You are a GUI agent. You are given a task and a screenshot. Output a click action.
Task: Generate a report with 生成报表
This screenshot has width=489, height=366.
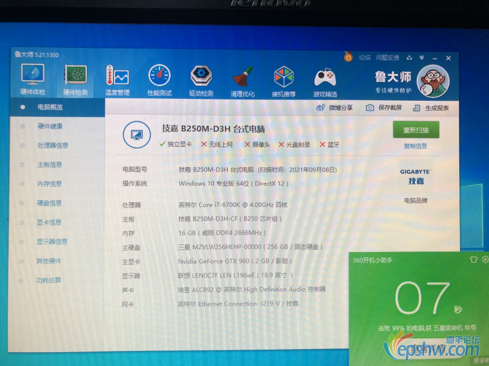(431, 108)
